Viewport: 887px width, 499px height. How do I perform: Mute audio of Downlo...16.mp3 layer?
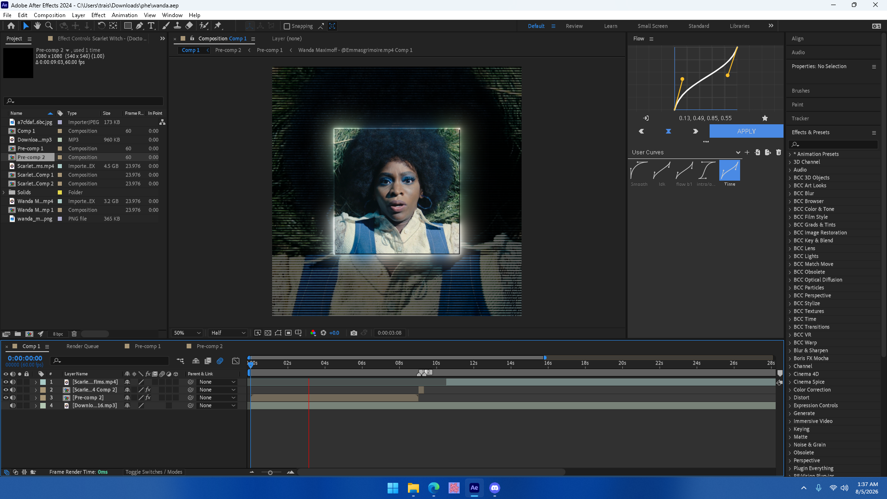[x=13, y=406]
